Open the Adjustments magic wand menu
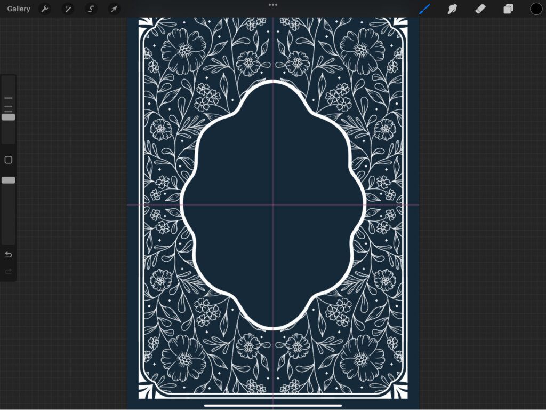The width and height of the screenshot is (546, 410). click(68, 9)
